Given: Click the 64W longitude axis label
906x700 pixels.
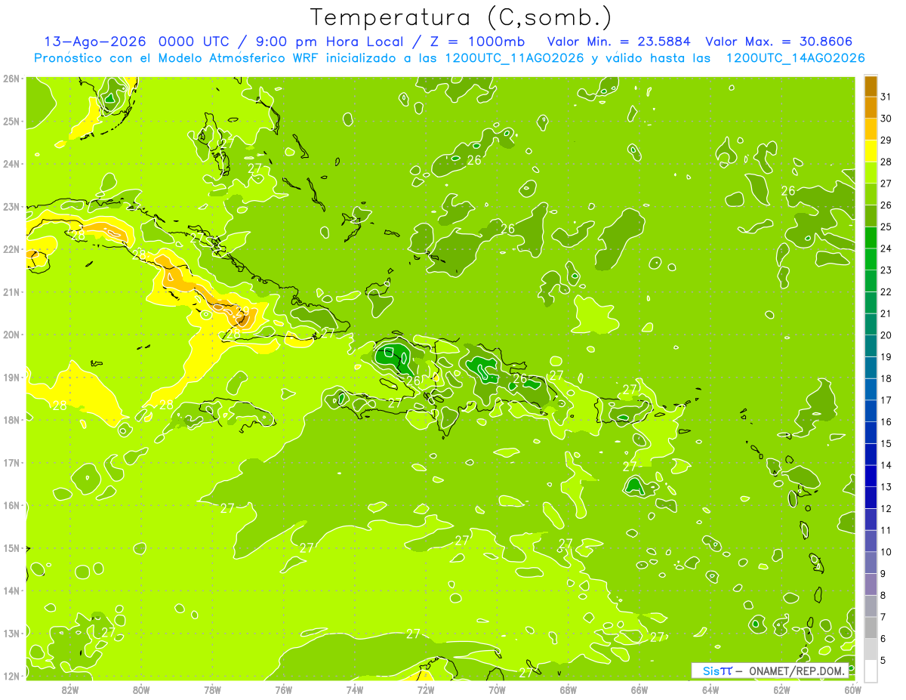Looking at the screenshot, I should coord(710,689).
